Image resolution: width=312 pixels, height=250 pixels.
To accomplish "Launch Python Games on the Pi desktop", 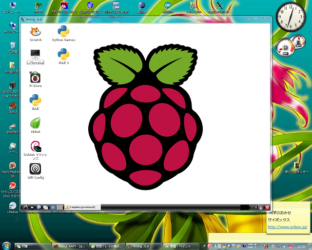I will [64, 34].
